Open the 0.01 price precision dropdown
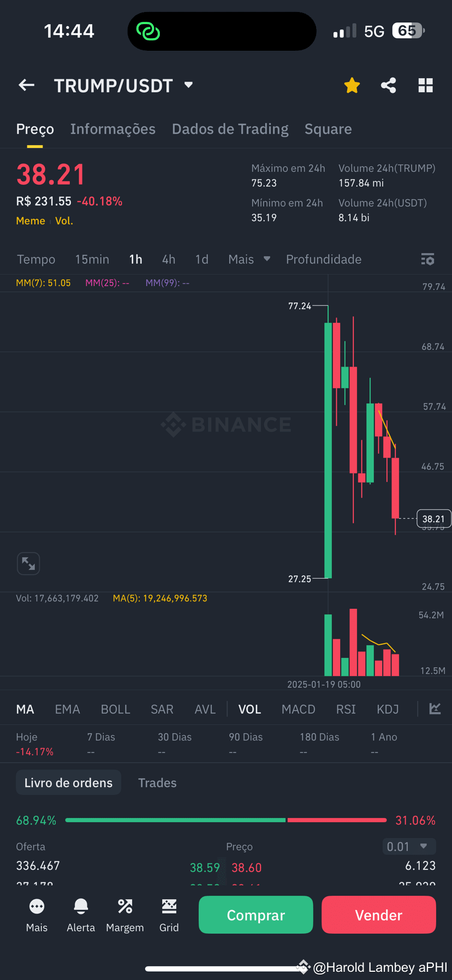 click(409, 846)
